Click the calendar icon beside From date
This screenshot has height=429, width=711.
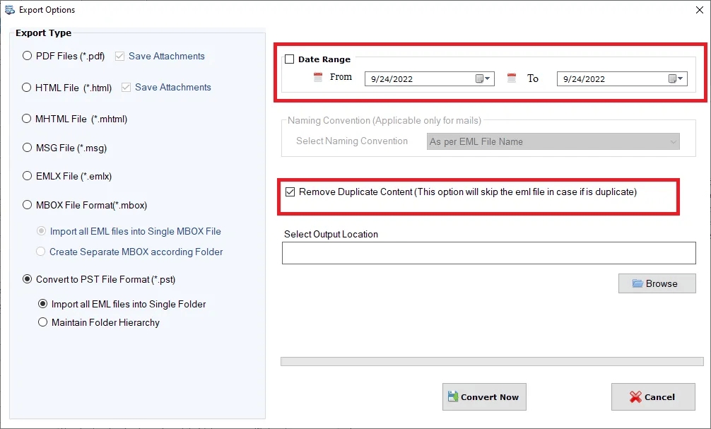coord(319,77)
